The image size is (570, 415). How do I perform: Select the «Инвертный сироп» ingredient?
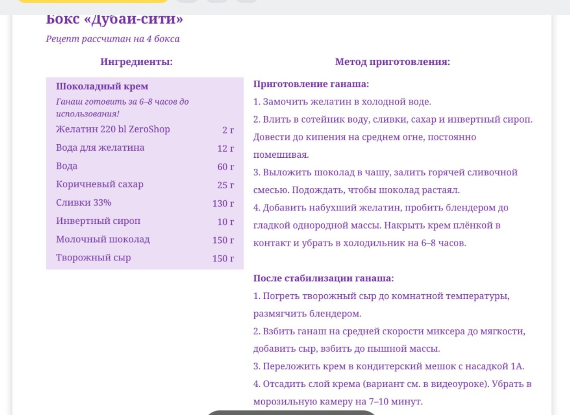click(x=98, y=221)
